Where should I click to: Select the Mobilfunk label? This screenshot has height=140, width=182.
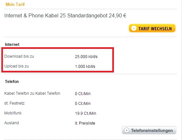point(13,113)
